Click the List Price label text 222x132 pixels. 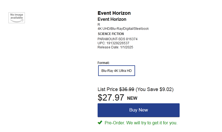108,89
